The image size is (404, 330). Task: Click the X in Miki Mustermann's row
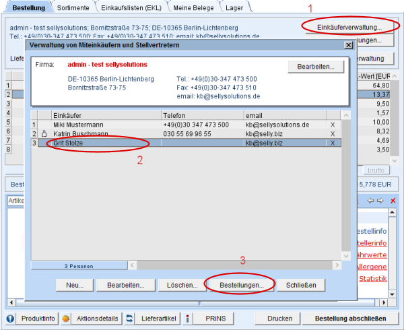(333, 125)
